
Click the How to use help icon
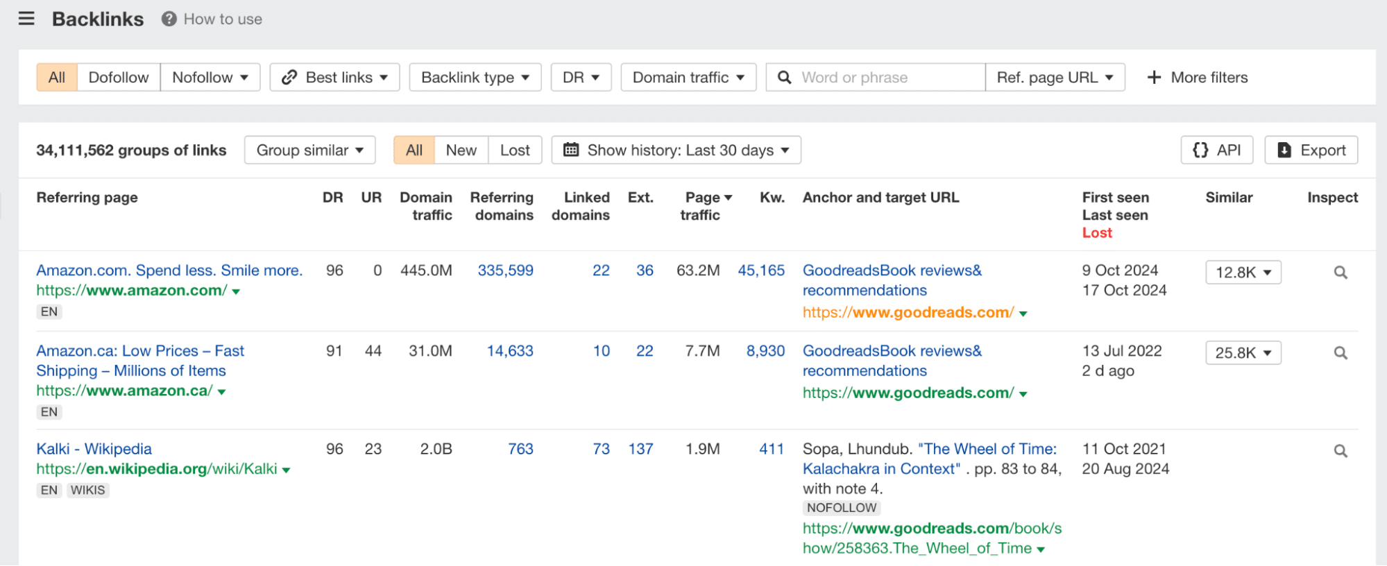point(169,19)
